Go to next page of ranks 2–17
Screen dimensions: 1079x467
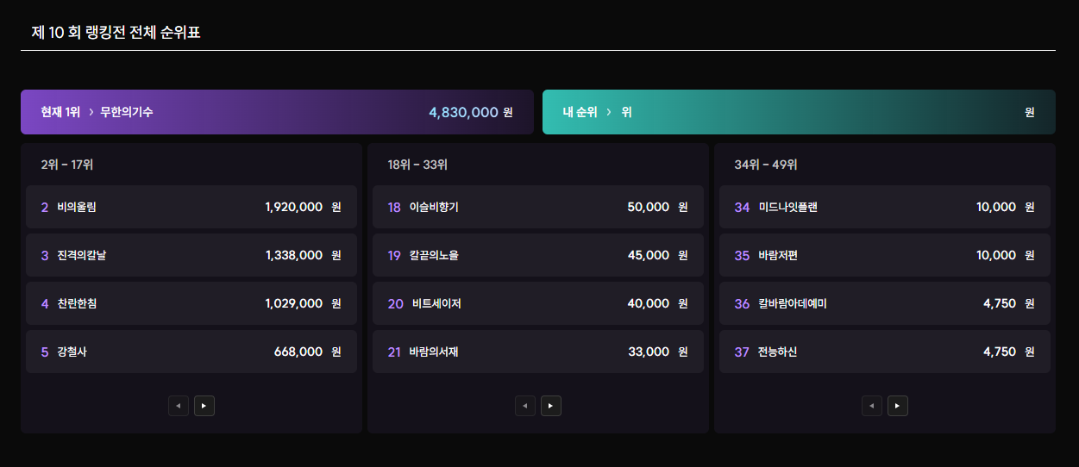pos(204,405)
